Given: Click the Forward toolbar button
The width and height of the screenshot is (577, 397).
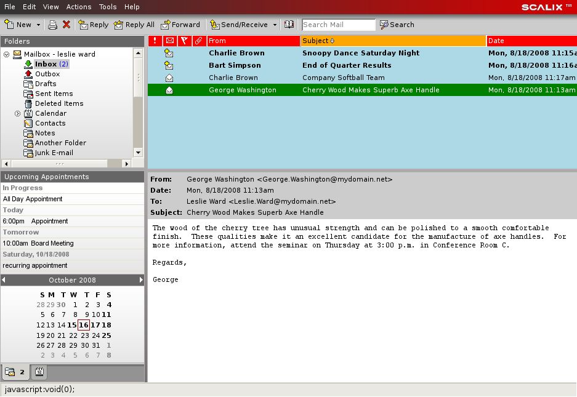Looking at the screenshot, I should point(180,25).
